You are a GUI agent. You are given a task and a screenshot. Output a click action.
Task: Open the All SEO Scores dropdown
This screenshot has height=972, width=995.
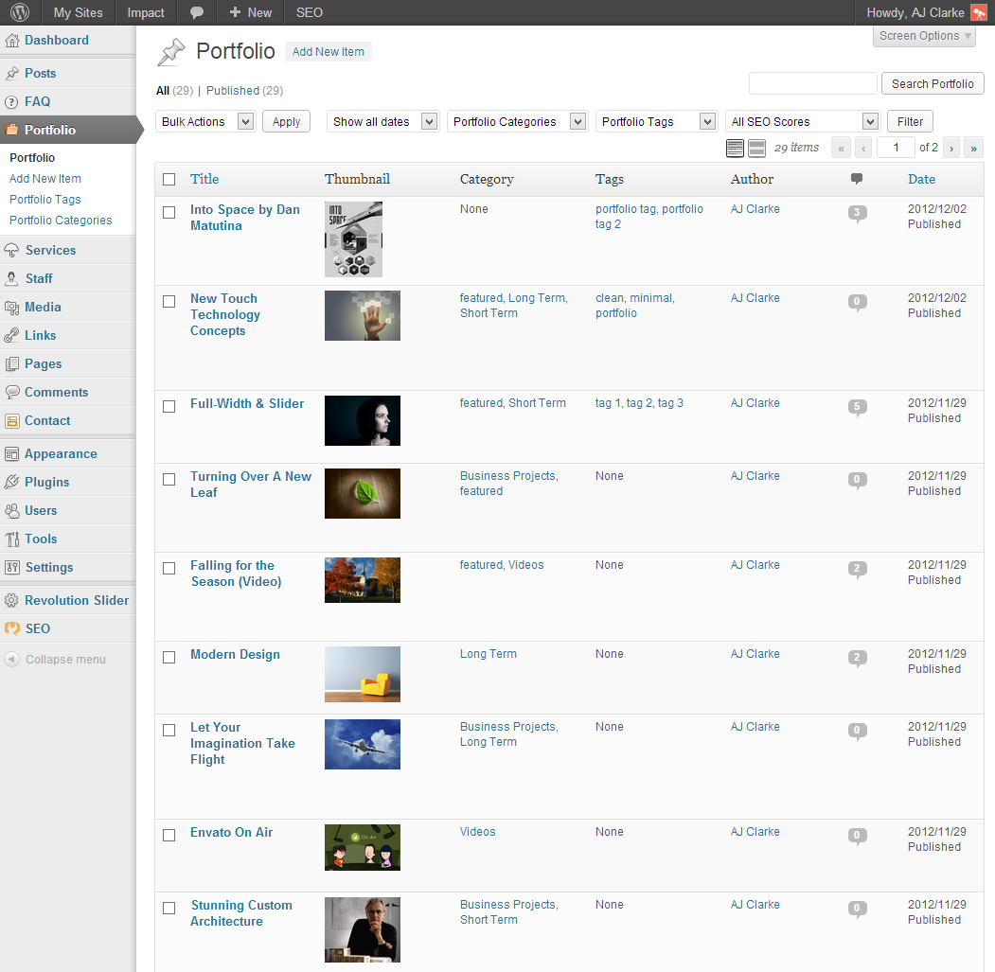point(803,121)
